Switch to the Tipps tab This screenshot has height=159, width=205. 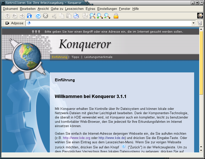(x=75, y=57)
